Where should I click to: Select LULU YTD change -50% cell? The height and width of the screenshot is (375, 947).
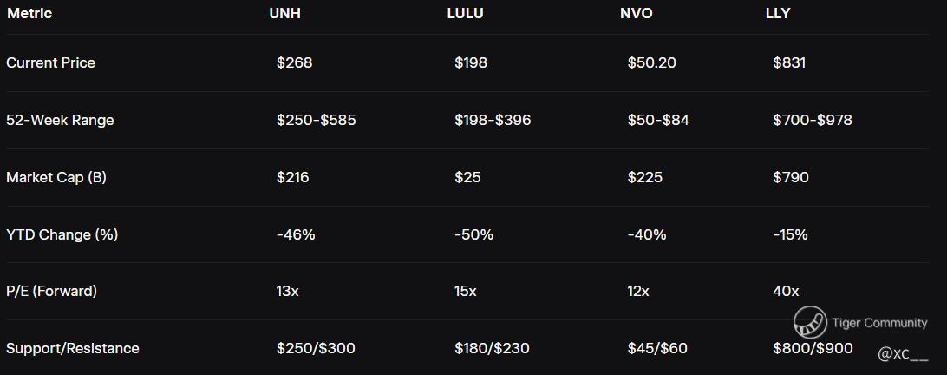point(474,234)
